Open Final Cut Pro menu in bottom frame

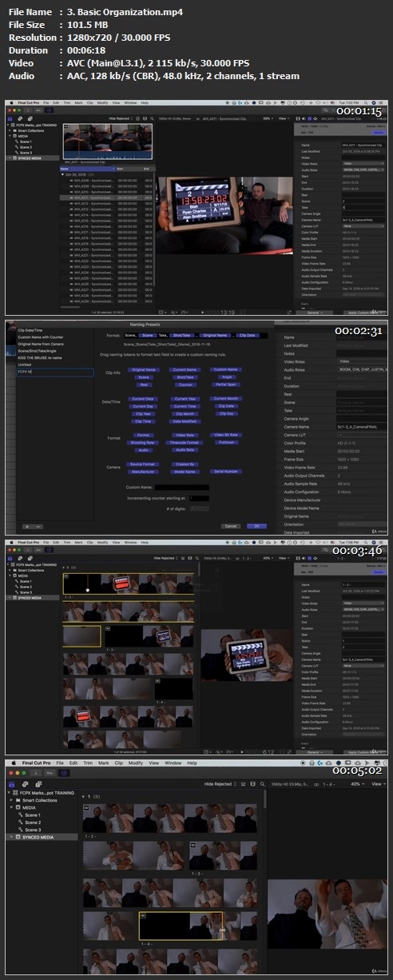click(x=38, y=763)
